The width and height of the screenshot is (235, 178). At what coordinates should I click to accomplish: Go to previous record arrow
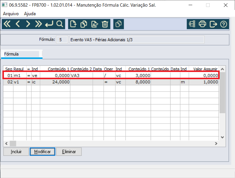click(18, 24)
